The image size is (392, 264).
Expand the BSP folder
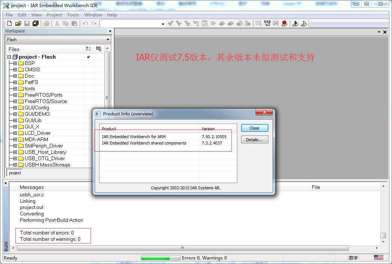[x=15, y=63]
